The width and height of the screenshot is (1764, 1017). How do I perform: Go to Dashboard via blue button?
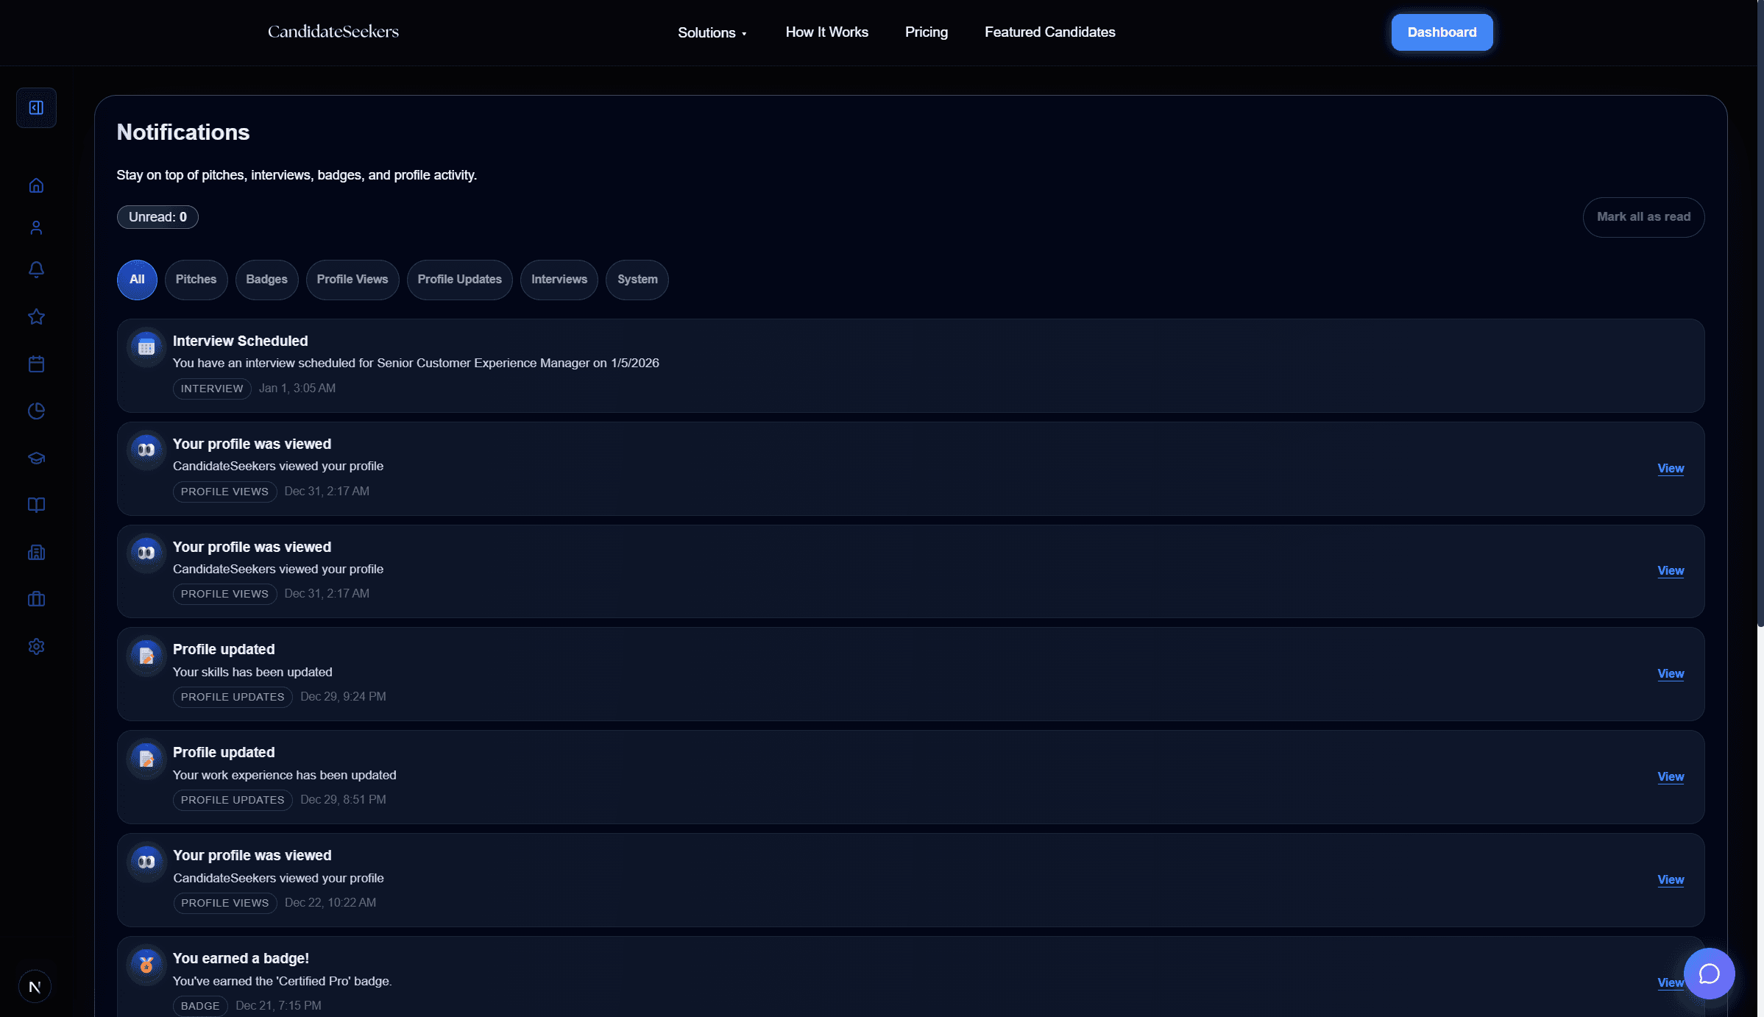click(1442, 32)
